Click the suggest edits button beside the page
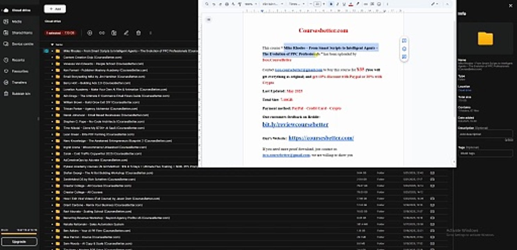 [404, 57]
